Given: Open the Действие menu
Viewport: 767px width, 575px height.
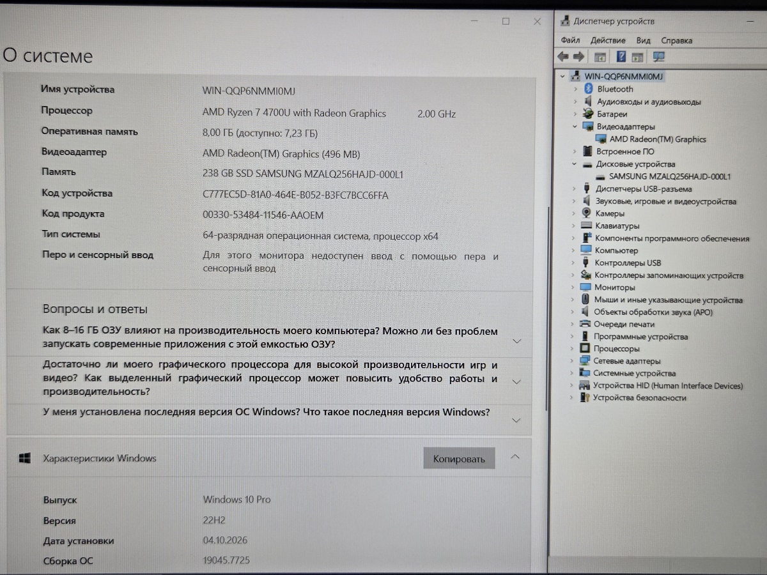Looking at the screenshot, I should coord(608,40).
